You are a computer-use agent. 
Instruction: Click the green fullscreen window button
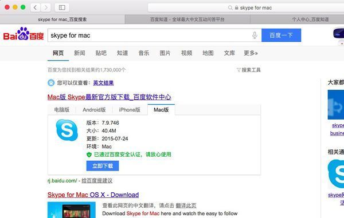(23, 7)
